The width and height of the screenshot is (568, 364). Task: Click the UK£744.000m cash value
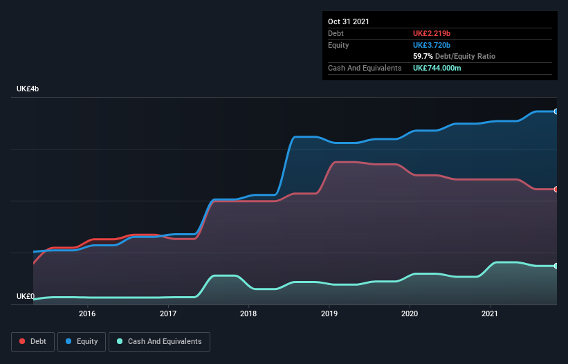[x=437, y=68]
